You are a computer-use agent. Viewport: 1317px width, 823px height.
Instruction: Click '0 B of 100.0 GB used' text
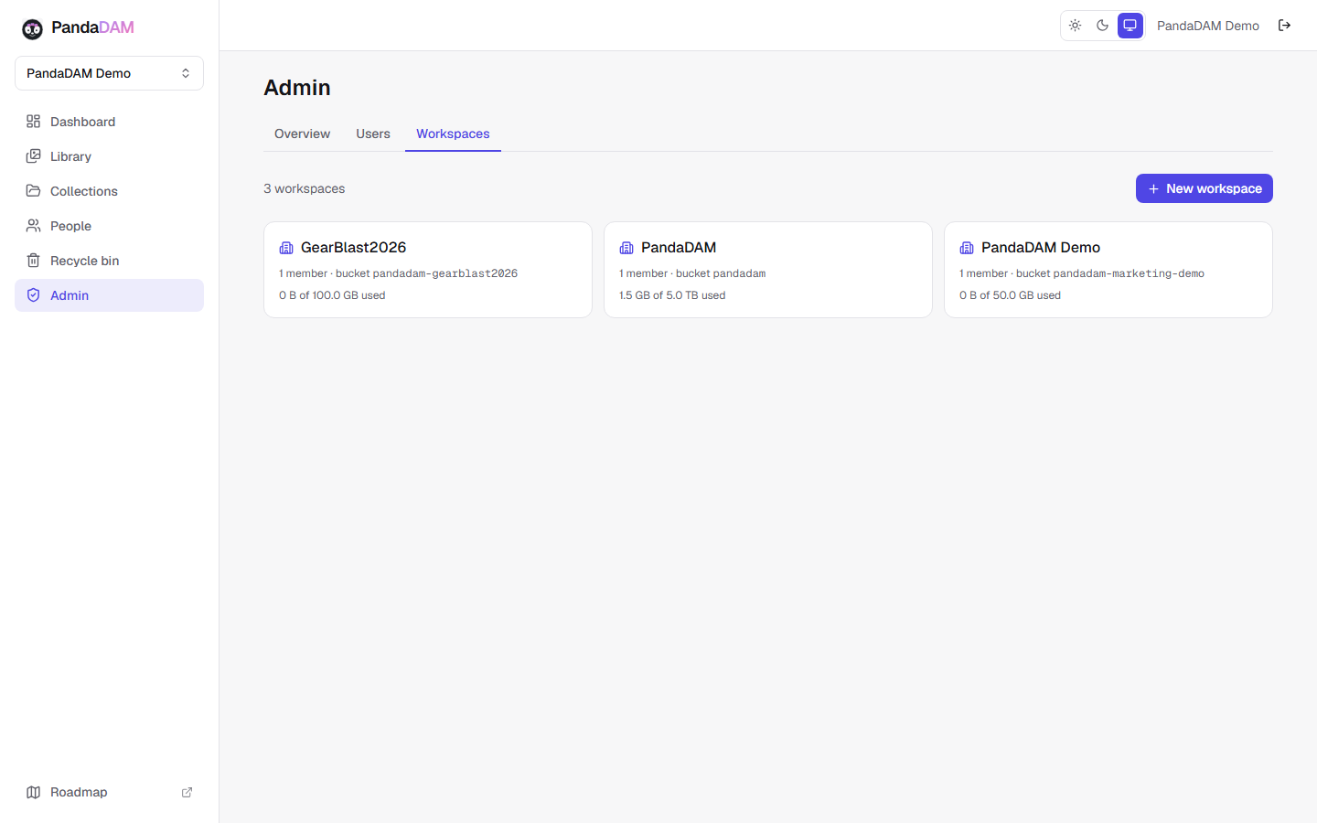pyautogui.click(x=332, y=295)
